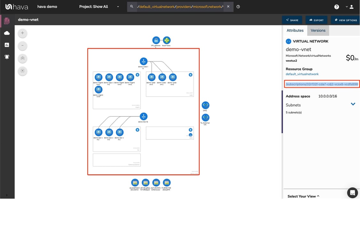Click the EXPORT button
Image resolution: width=360 pixels, height=236 pixels.
316,20
